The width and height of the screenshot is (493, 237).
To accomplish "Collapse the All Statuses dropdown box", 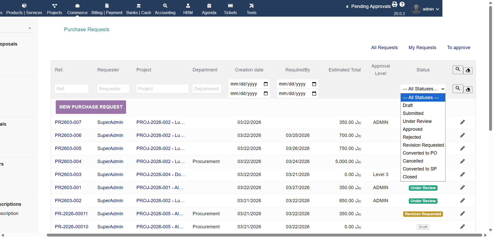I will coord(423,89).
